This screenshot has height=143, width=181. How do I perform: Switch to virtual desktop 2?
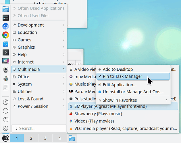click(31, 138)
